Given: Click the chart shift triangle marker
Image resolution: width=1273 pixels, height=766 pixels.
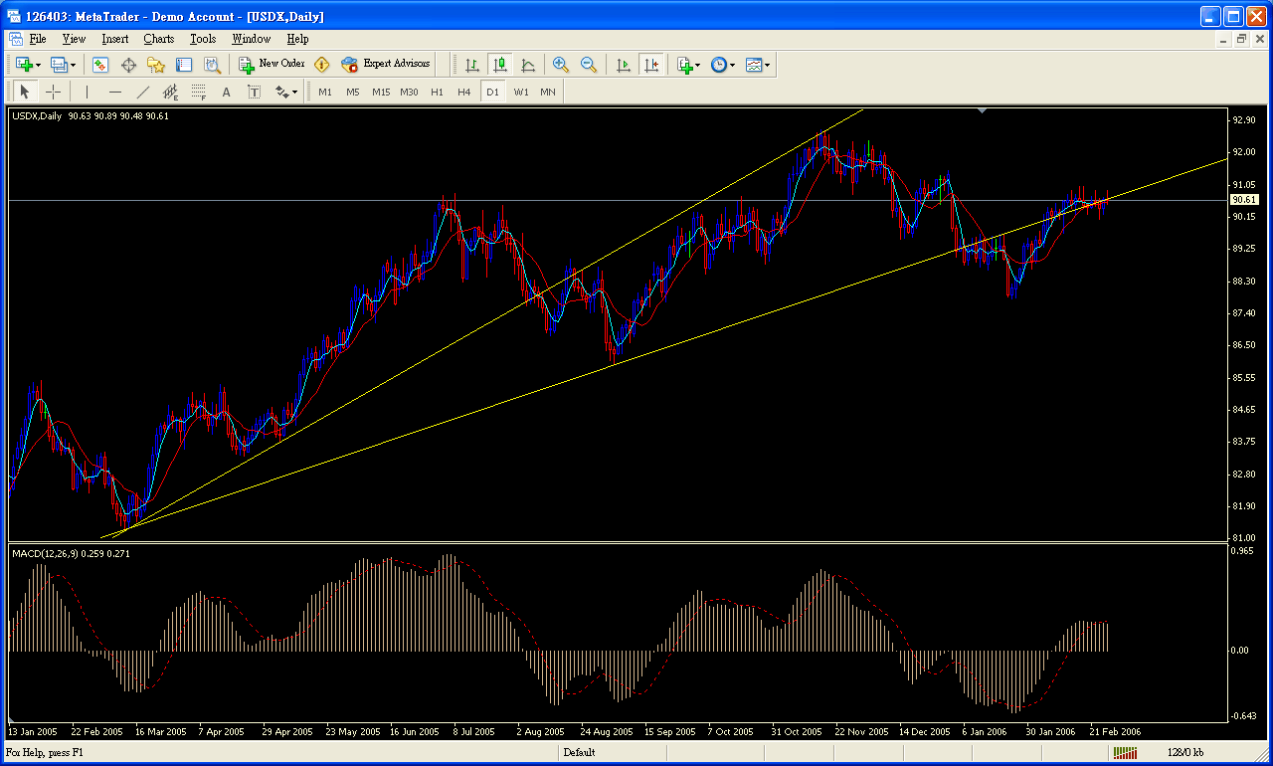Looking at the screenshot, I should pyautogui.click(x=983, y=111).
